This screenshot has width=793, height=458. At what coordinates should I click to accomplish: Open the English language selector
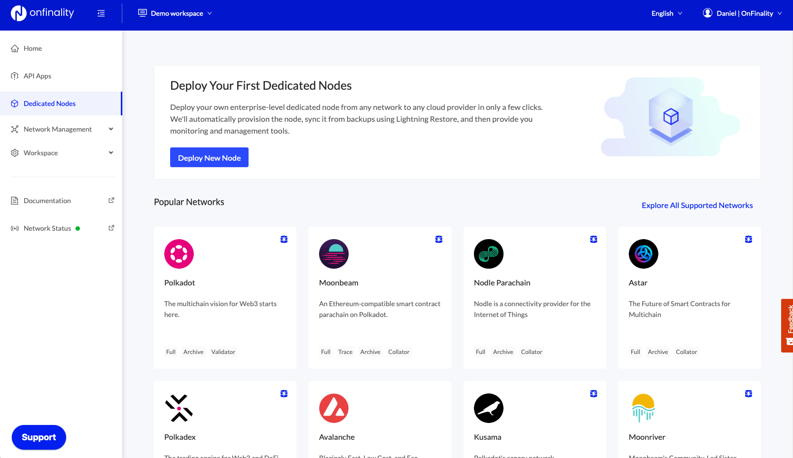pyautogui.click(x=666, y=13)
